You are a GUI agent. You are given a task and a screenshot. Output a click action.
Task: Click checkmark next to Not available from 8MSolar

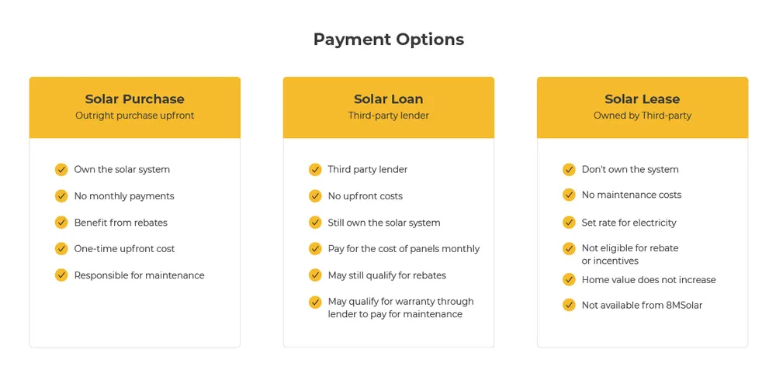coord(569,306)
